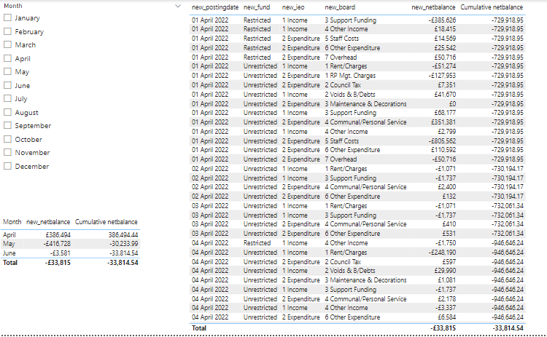This screenshot has width=547, height=337.
Task: Sort by new_ieo column header
Action: pyautogui.click(x=293, y=7)
